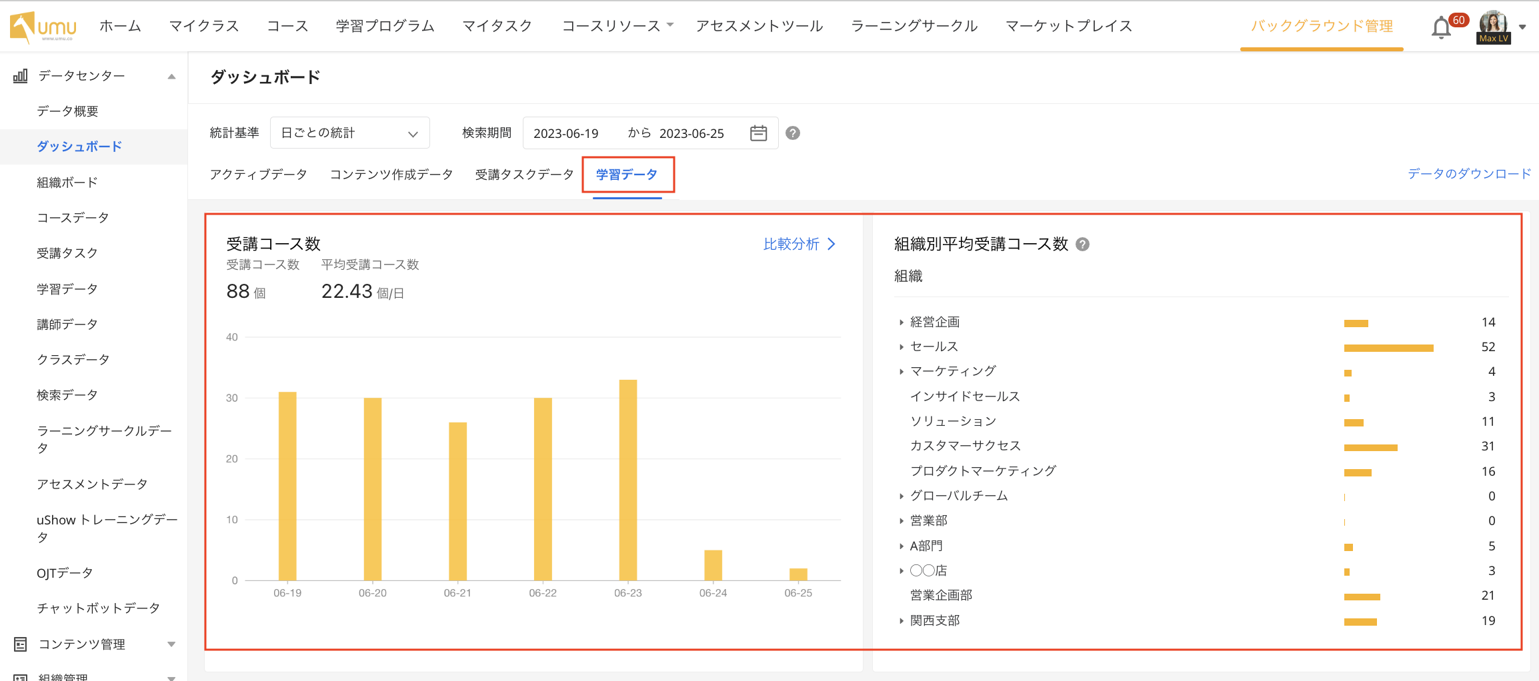Expand the セールス organization row
Screen dimensions: 1539x681
coord(902,346)
